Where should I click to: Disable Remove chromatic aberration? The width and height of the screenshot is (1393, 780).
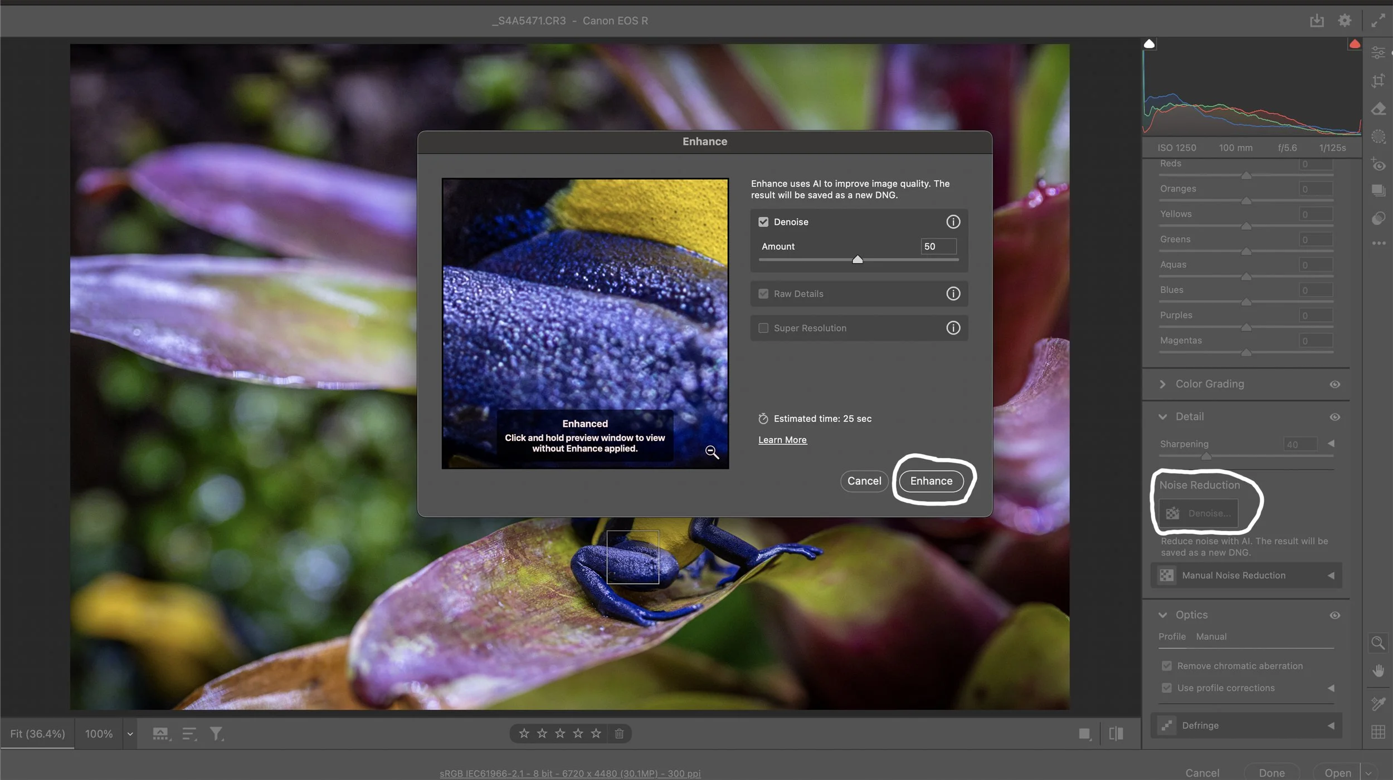coord(1167,665)
